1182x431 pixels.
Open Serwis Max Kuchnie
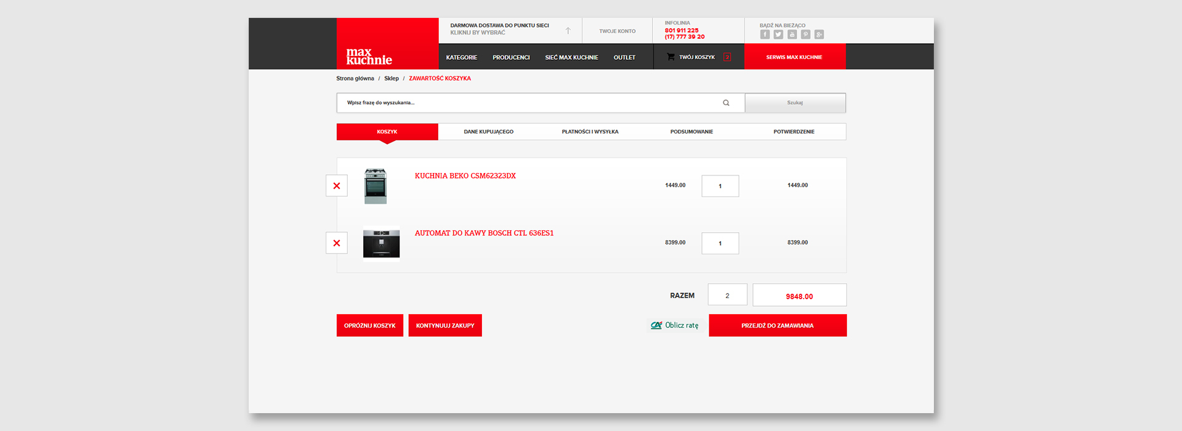[x=794, y=57]
